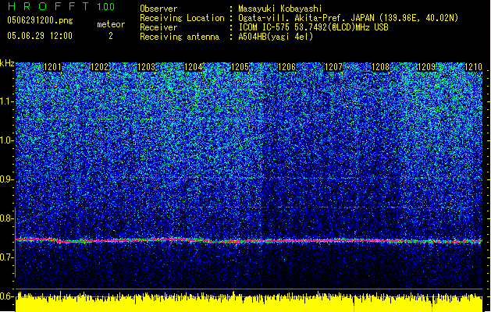The width and height of the screenshot is (491, 312).
Task: Click the 1.0 kHz axis label
Action: (x=7, y=140)
